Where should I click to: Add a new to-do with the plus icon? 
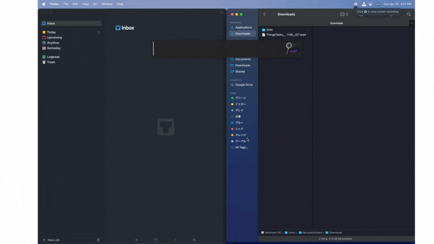pyautogui.click(x=136, y=240)
